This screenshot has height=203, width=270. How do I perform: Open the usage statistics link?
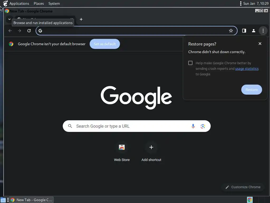[247, 68]
